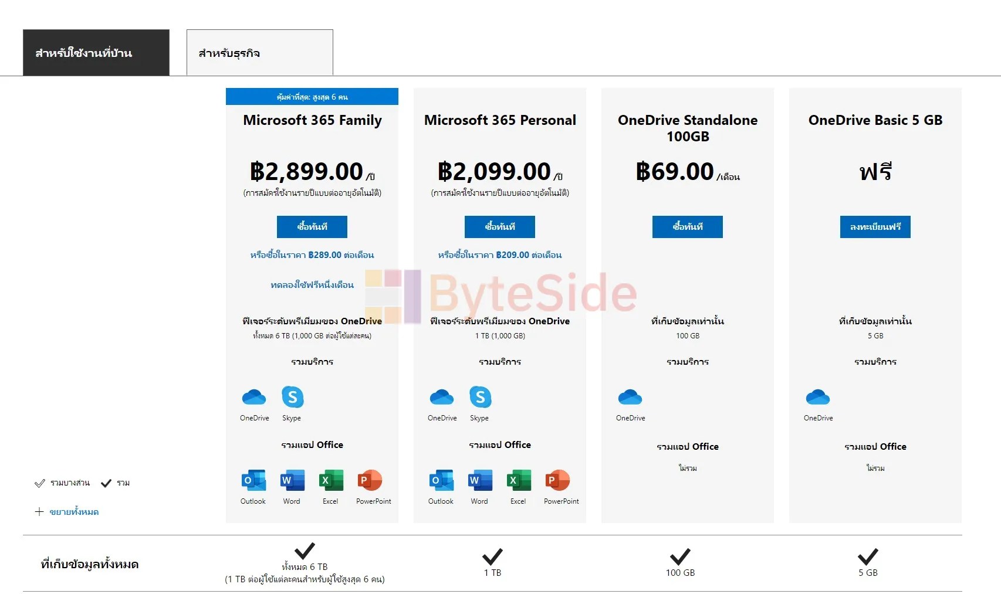Select the Excel icon in the Personal plan

click(518, 481)
